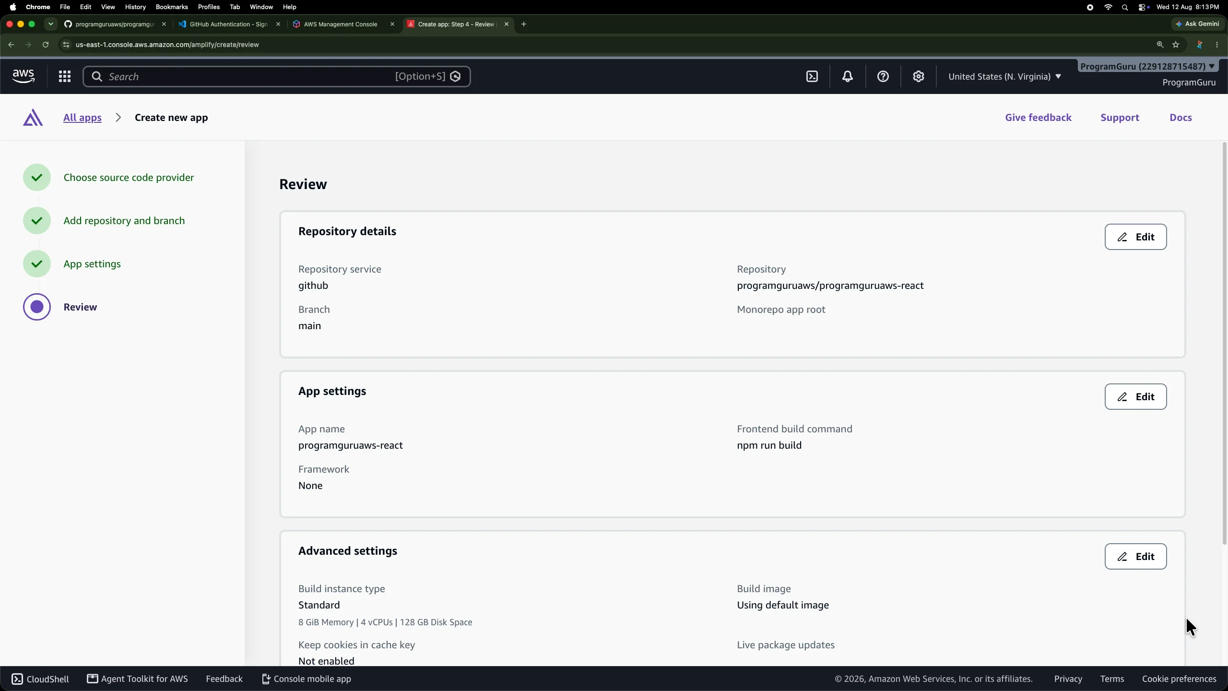
Task: Go to All apps breadcrumb link
Action: (83, 118)
